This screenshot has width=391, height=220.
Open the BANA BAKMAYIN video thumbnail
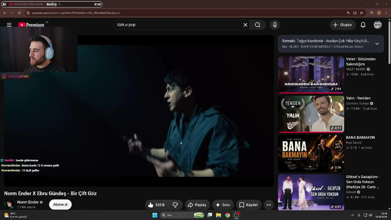tap(311, 153)
